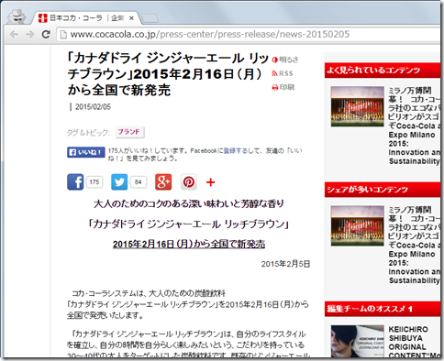Image resolution: width=444 pixels, height=361 pixels.
Task: Pin the article with Pinterest icon
Action: click(x=189, y=182)
